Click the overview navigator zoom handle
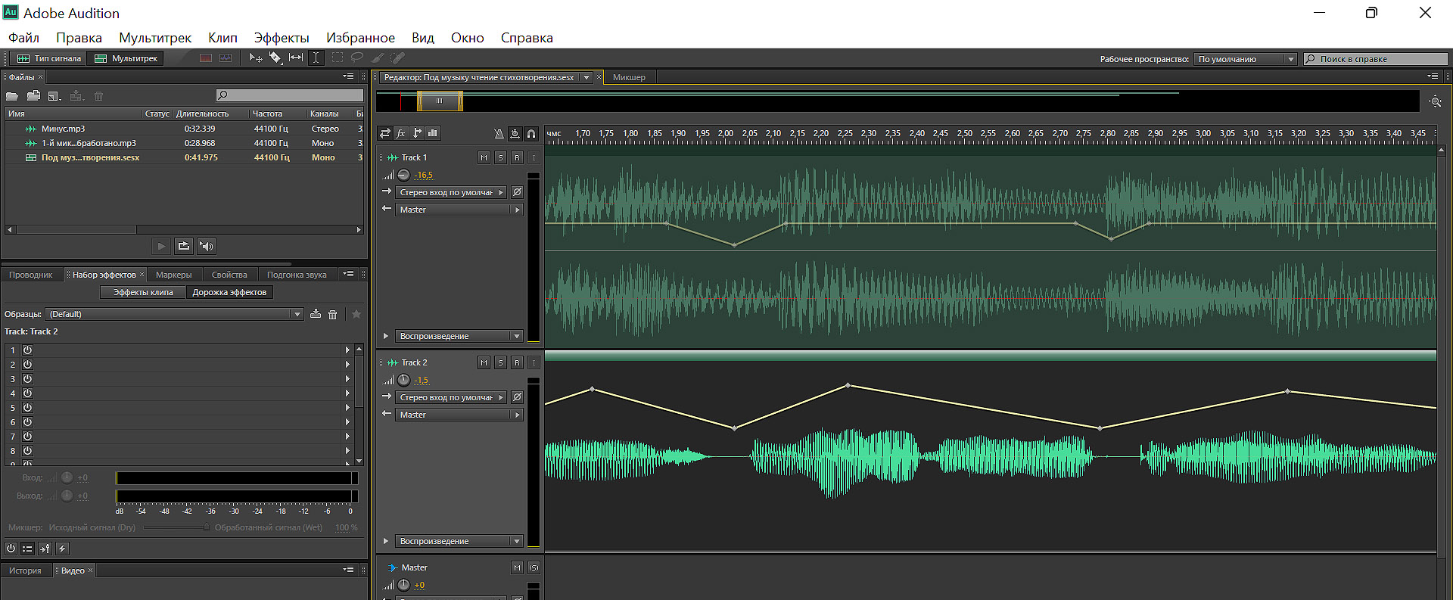1453x600 pixels. tap(440, 101)
